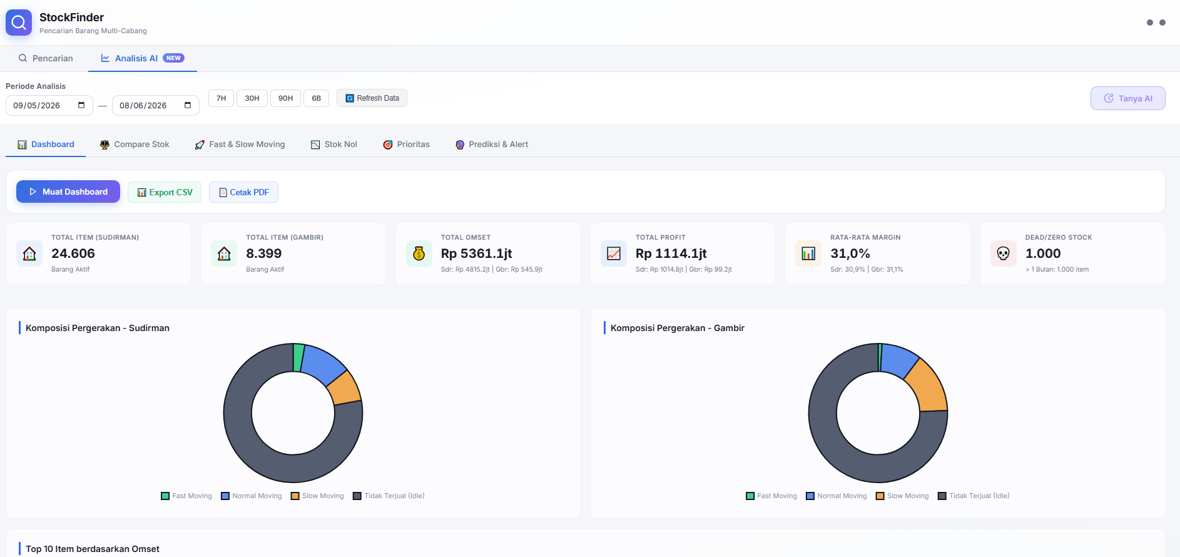Image resolution: width=1180 pixels, height=557 pixels.
Task: Click the two-dot menu at top right
Action: point(1156,23)
